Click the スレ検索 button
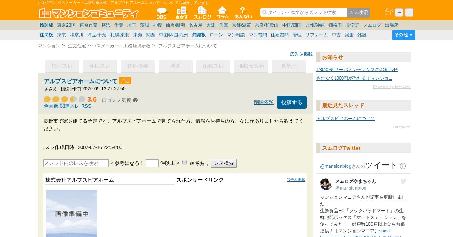 click(358, 12)
